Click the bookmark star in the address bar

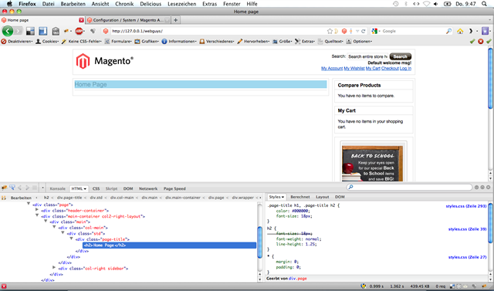330,31
